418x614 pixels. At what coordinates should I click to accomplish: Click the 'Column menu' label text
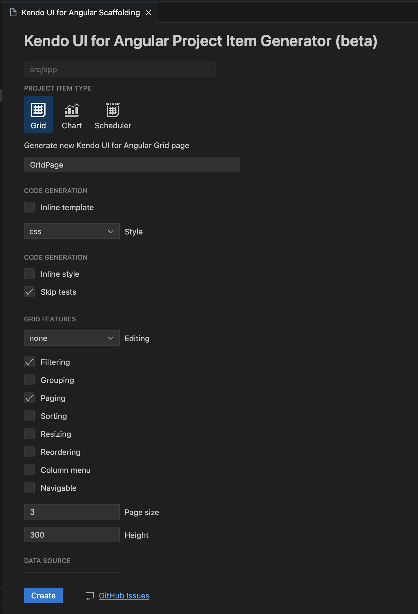click(66, 470)
